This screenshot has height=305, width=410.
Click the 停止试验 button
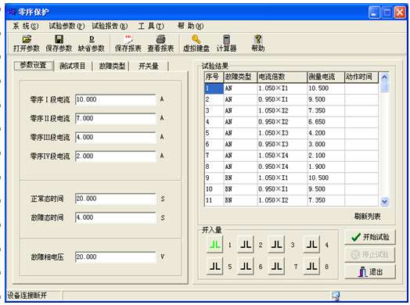pos(370,255)
